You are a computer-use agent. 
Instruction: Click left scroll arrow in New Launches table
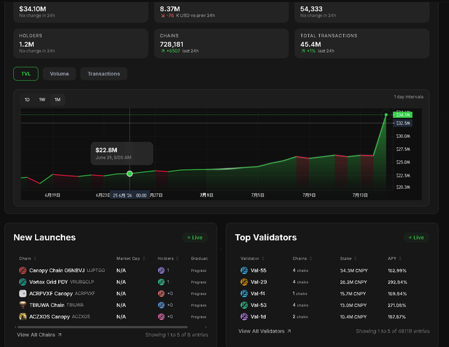[x=15, y=327]
